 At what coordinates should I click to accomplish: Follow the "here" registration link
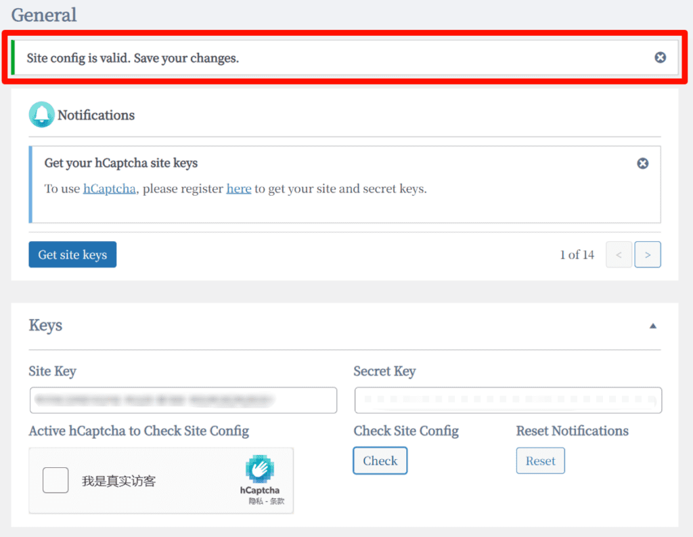tap(239, 189)
